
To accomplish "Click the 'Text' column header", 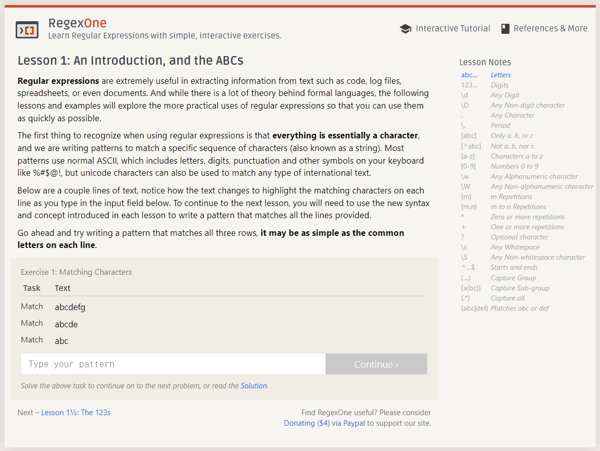I will 62,288.
